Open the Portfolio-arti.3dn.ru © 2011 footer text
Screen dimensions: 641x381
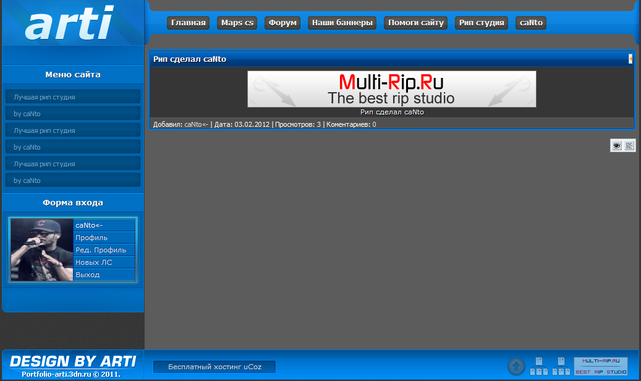click(71, 374)
